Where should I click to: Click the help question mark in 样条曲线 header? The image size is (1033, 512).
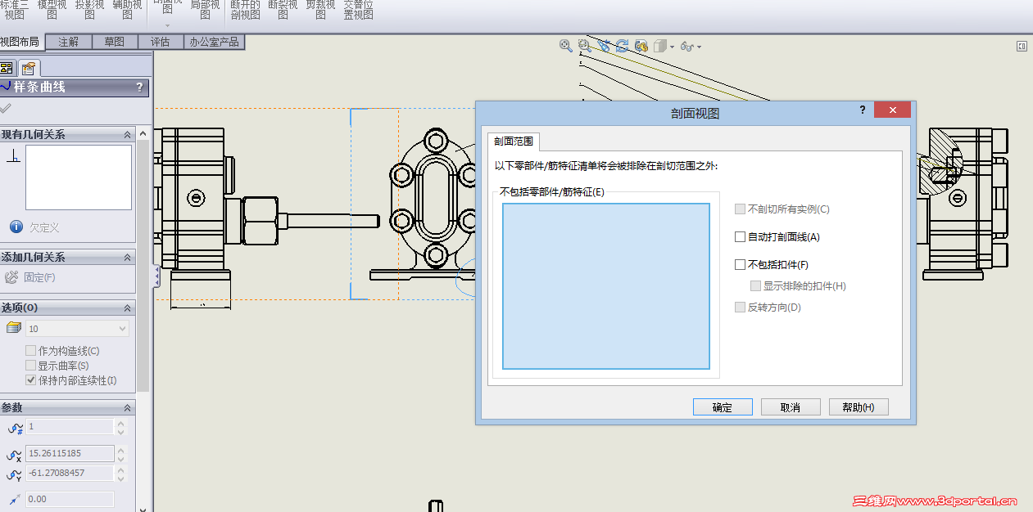coord(139,87)
